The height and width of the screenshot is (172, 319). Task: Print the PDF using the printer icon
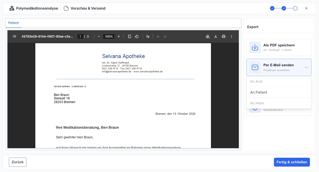click(224, 37)
